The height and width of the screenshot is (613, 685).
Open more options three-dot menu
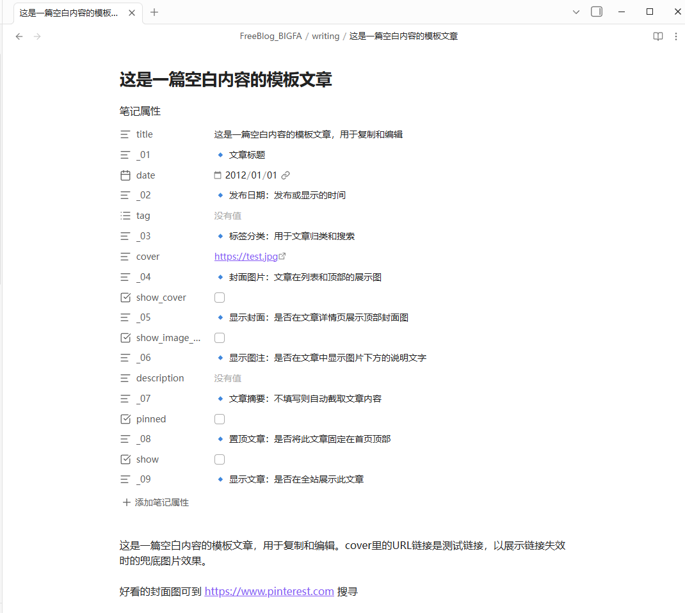pos(676,36)
